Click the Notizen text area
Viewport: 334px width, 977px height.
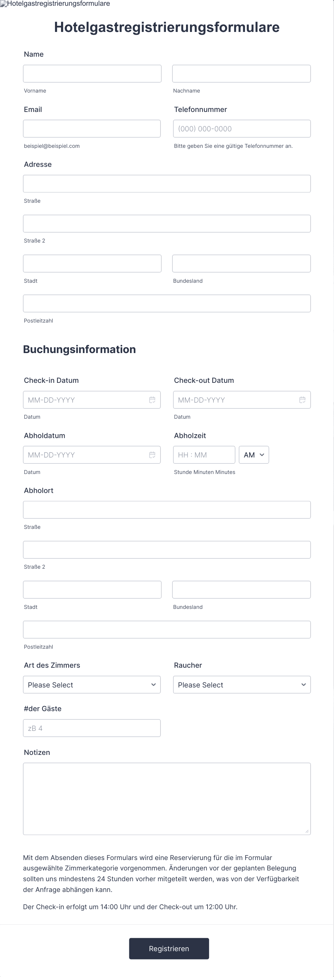click(167, 797)
